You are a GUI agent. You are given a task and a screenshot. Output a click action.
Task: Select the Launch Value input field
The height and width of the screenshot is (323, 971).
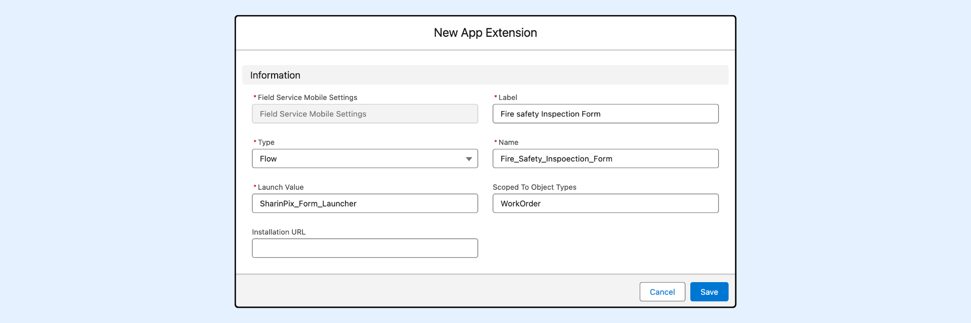364,203
